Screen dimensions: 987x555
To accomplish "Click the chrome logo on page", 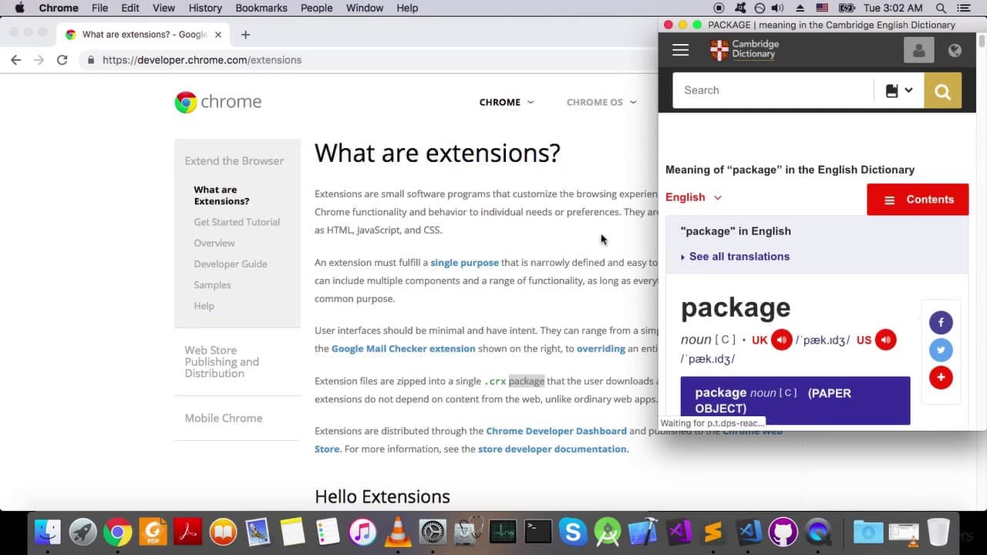I will tap(218, 102).
